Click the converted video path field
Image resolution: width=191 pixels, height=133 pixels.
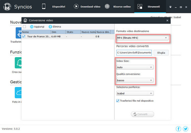(134, 53)
